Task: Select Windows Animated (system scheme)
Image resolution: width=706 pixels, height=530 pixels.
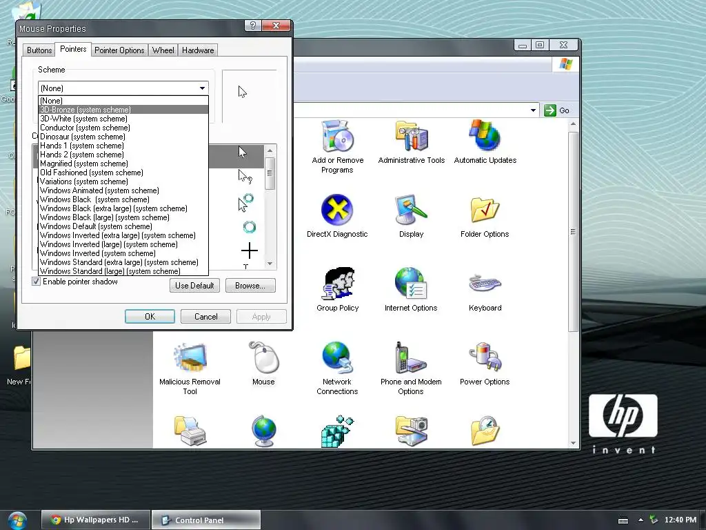Action: point(123,190)
